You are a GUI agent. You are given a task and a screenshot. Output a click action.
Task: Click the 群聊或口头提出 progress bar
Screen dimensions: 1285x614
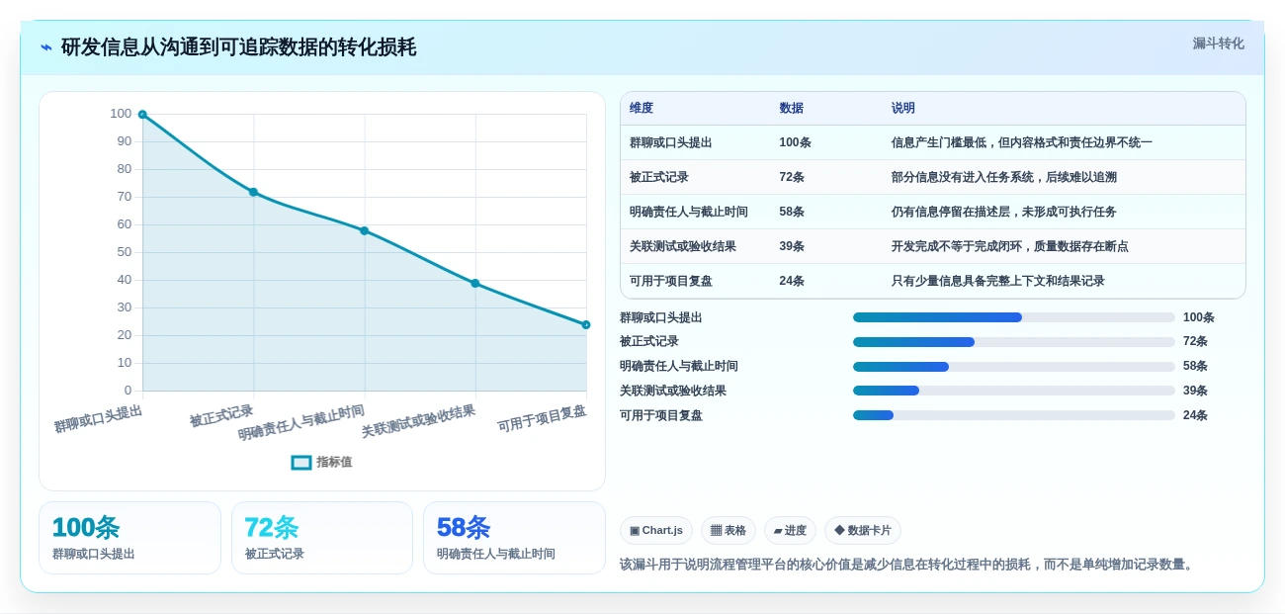pyautogui.click(x=1014, y=317)
